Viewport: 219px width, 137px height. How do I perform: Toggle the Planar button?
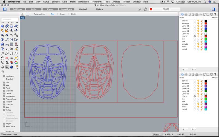(50, 9)
